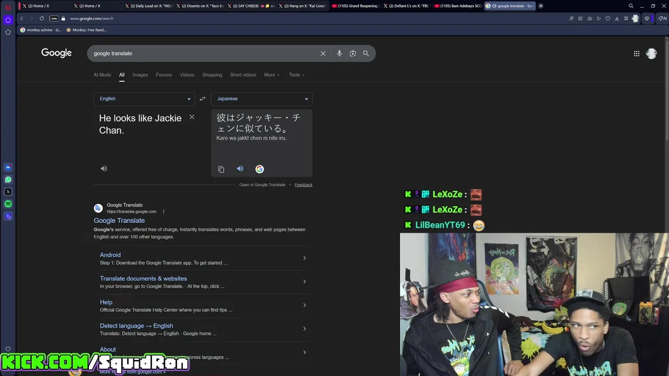Switch to the Short videos tab
669x376 pixels.
(243, 75)
